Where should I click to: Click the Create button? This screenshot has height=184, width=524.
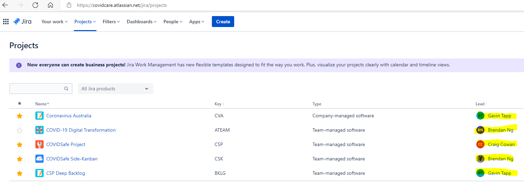[x=223, y=22]
